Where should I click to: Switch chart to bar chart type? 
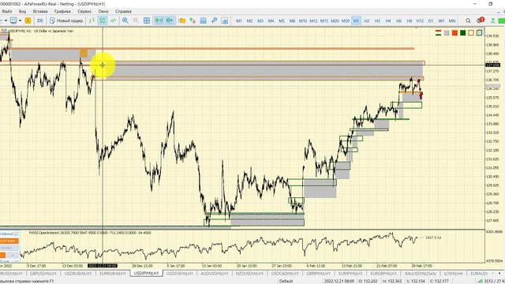click(x=92, y=21)
